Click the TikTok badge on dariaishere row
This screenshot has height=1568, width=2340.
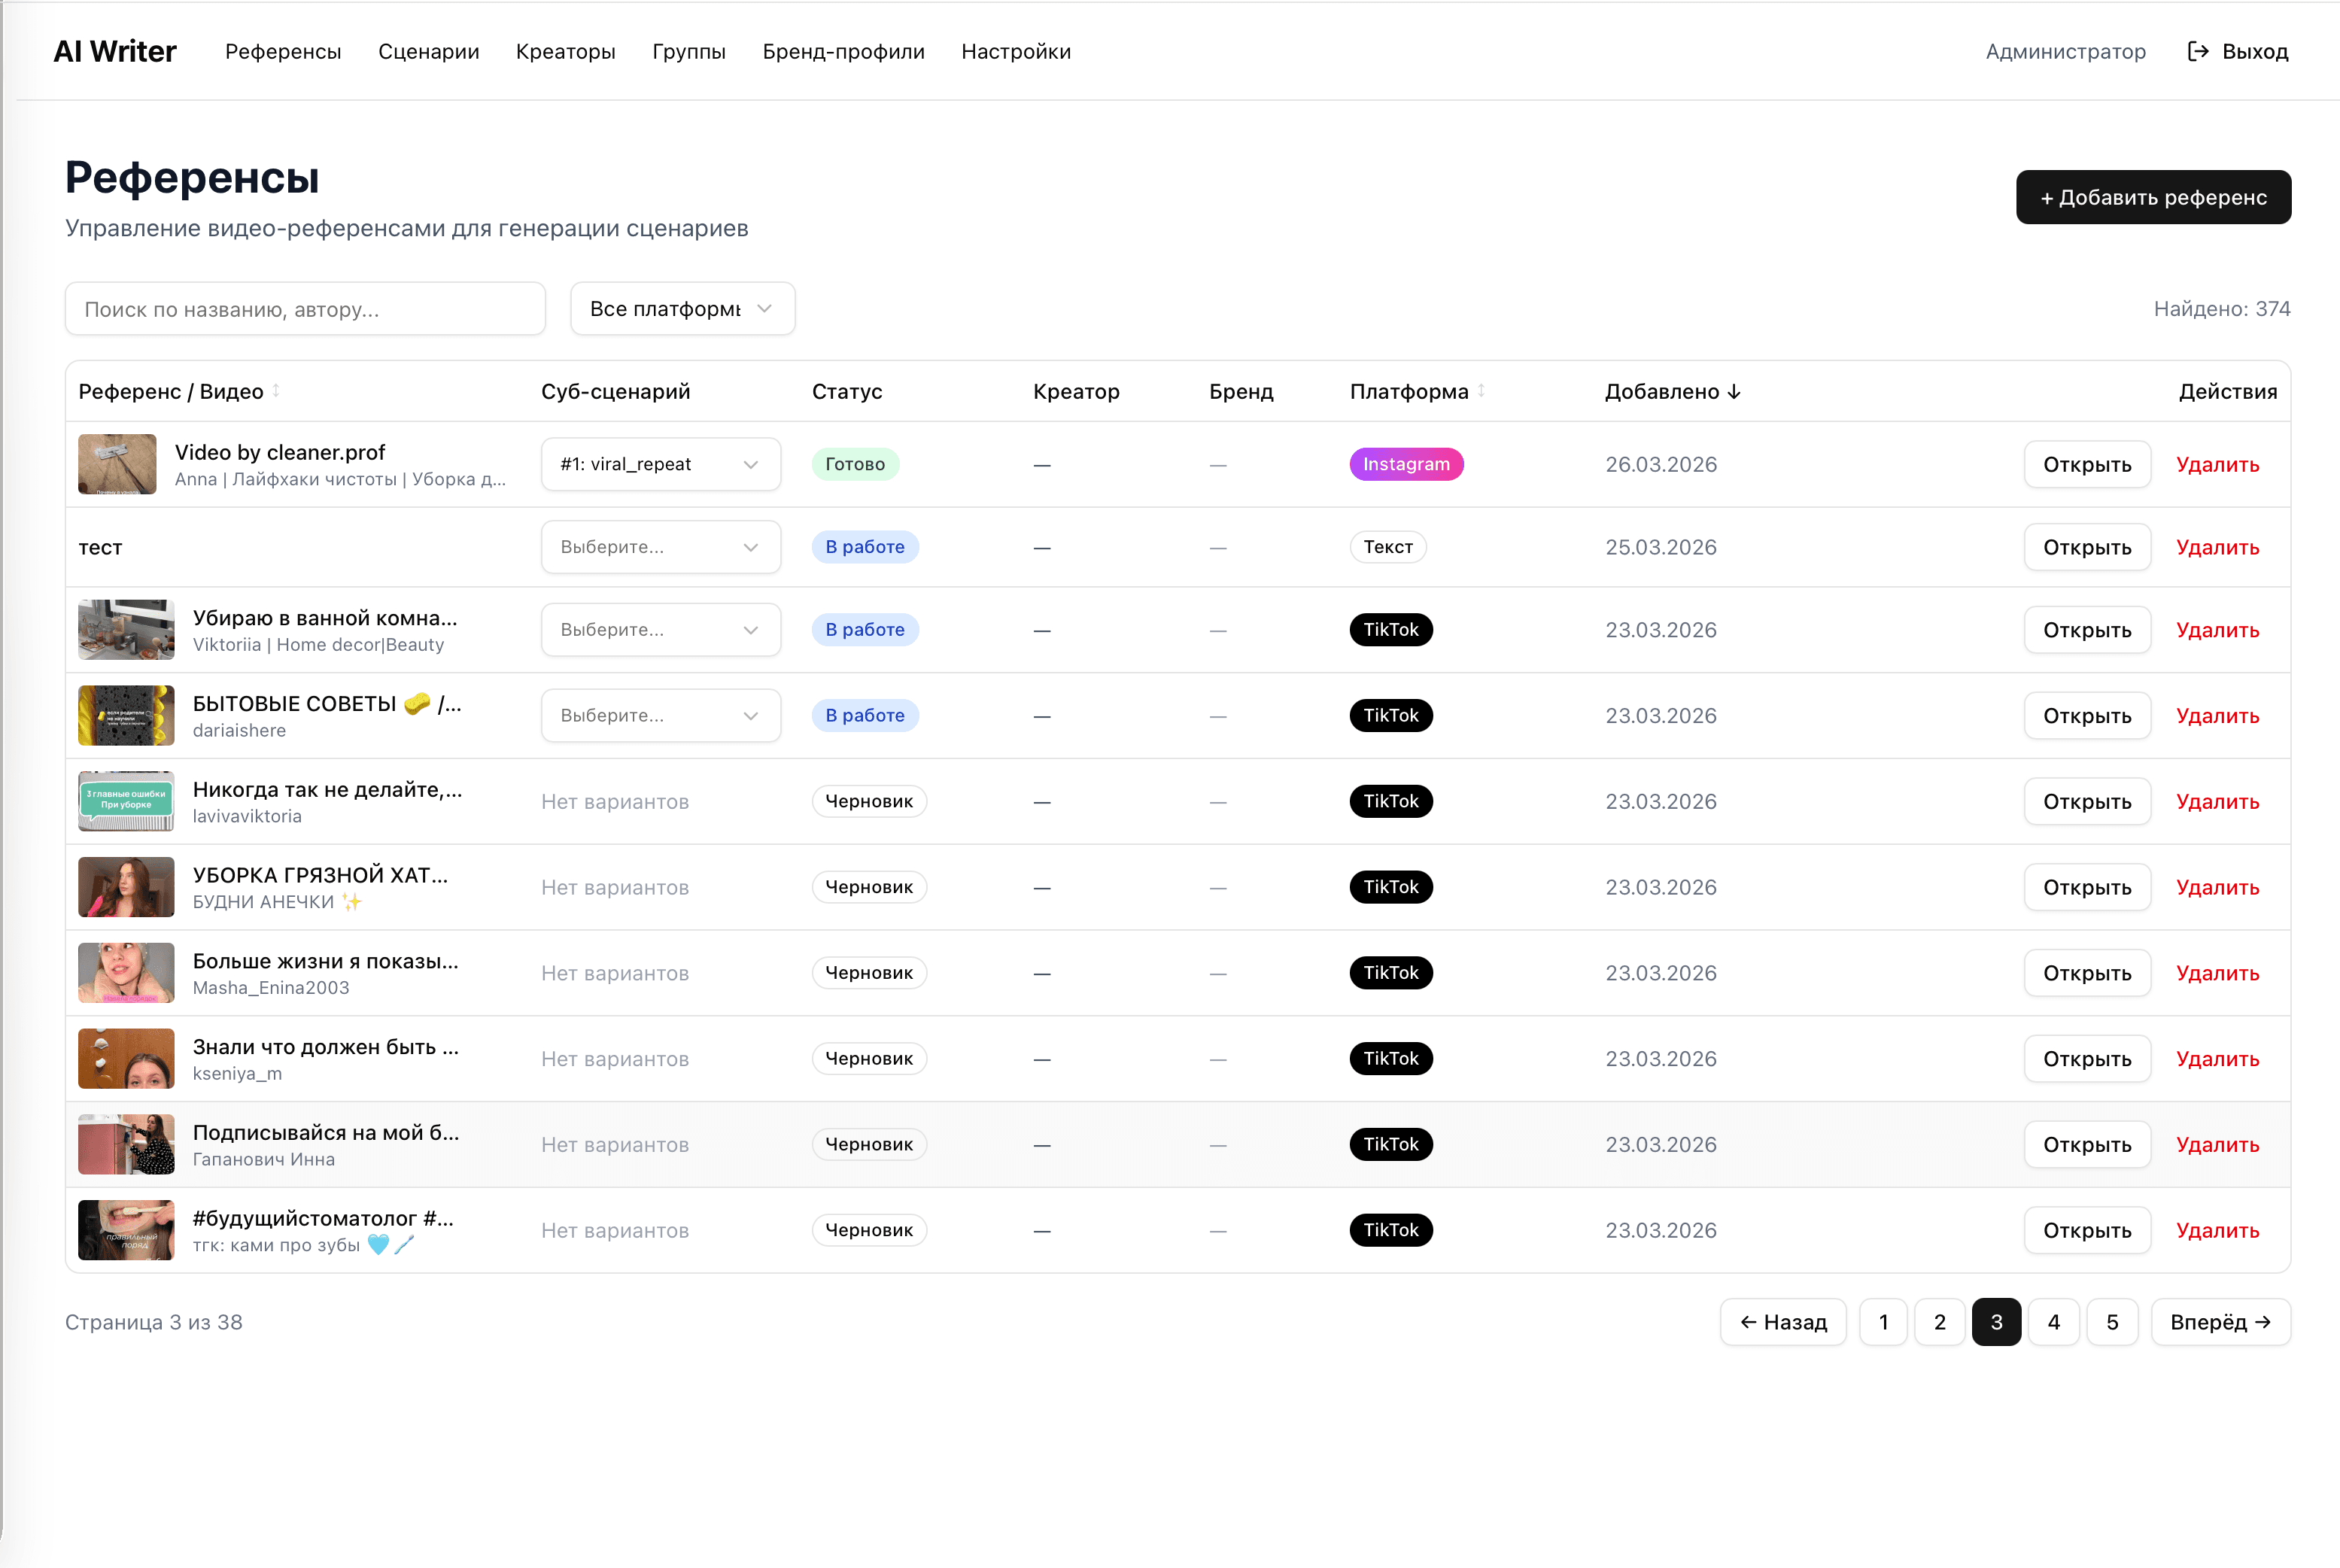coord(1391,715)
